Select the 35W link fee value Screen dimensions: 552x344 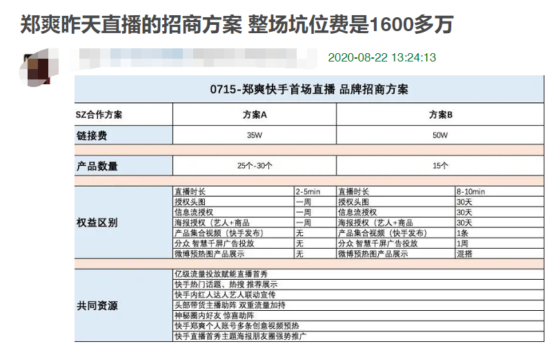[255, 135]
